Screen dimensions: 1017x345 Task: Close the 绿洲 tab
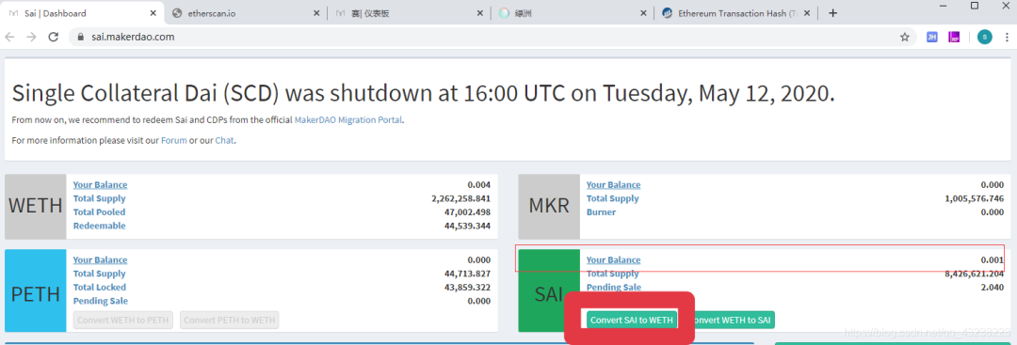coord(643,13)
